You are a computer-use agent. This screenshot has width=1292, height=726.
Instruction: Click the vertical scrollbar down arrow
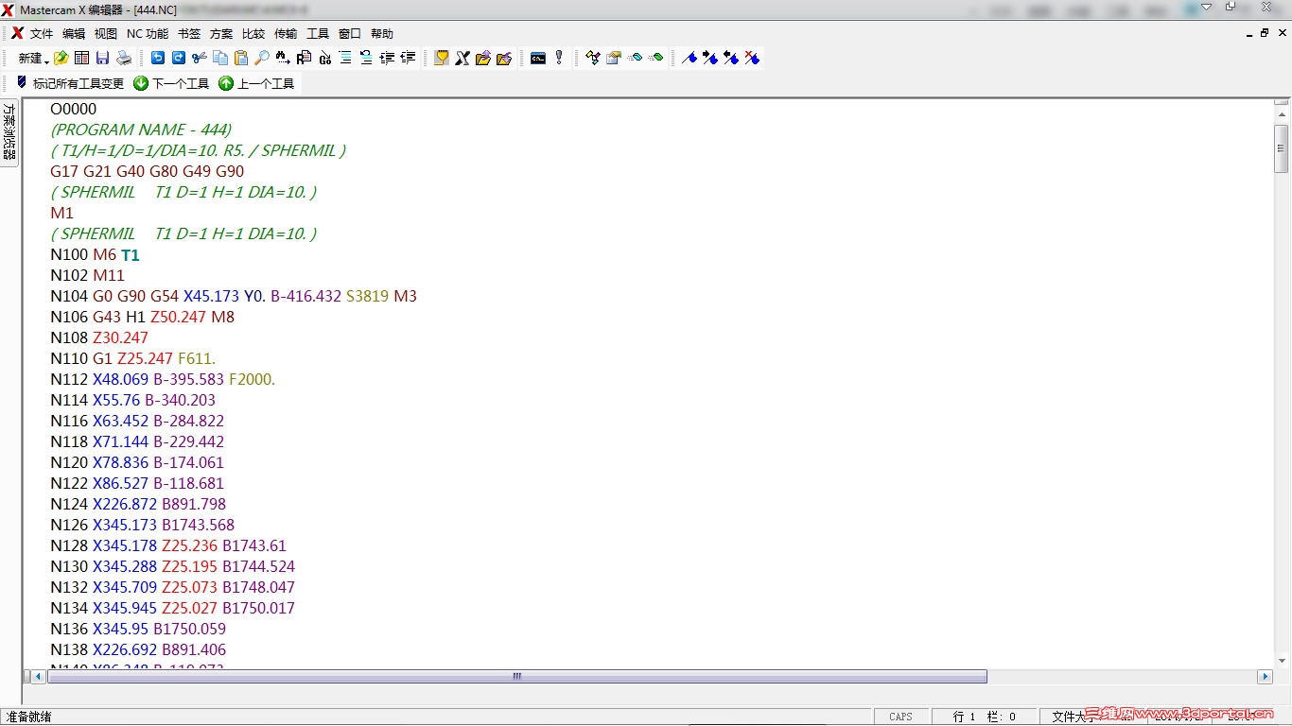coord(1282,661)
